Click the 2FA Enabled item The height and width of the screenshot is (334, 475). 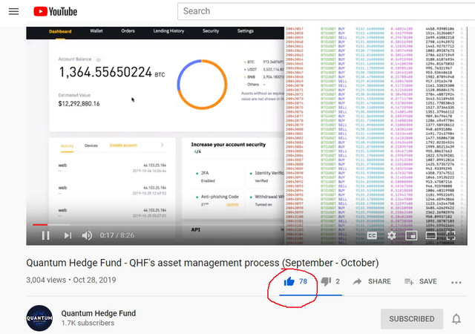click(x=208, y=177)
